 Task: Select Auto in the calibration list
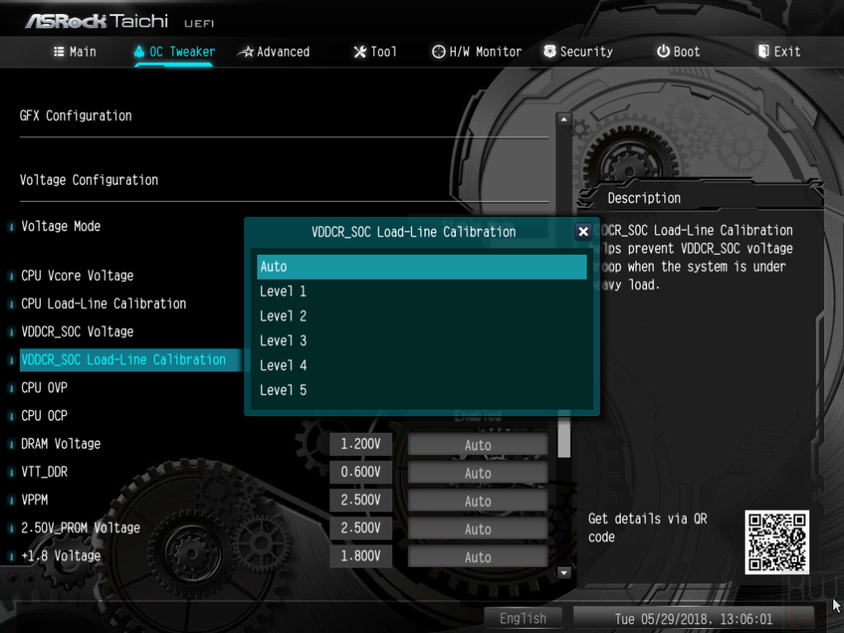(x=421, y=266)
